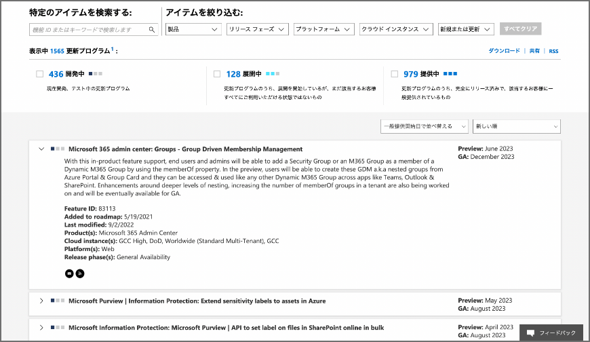Open the 新規または更新 dropdown

coord(466,29)
